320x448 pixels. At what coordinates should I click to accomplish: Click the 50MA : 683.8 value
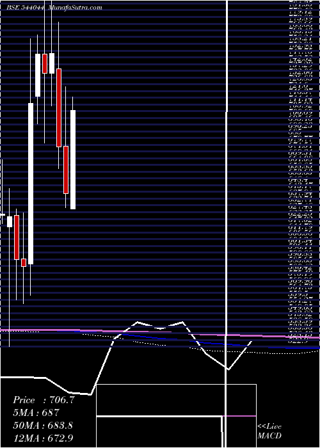(x=43, y=426)
